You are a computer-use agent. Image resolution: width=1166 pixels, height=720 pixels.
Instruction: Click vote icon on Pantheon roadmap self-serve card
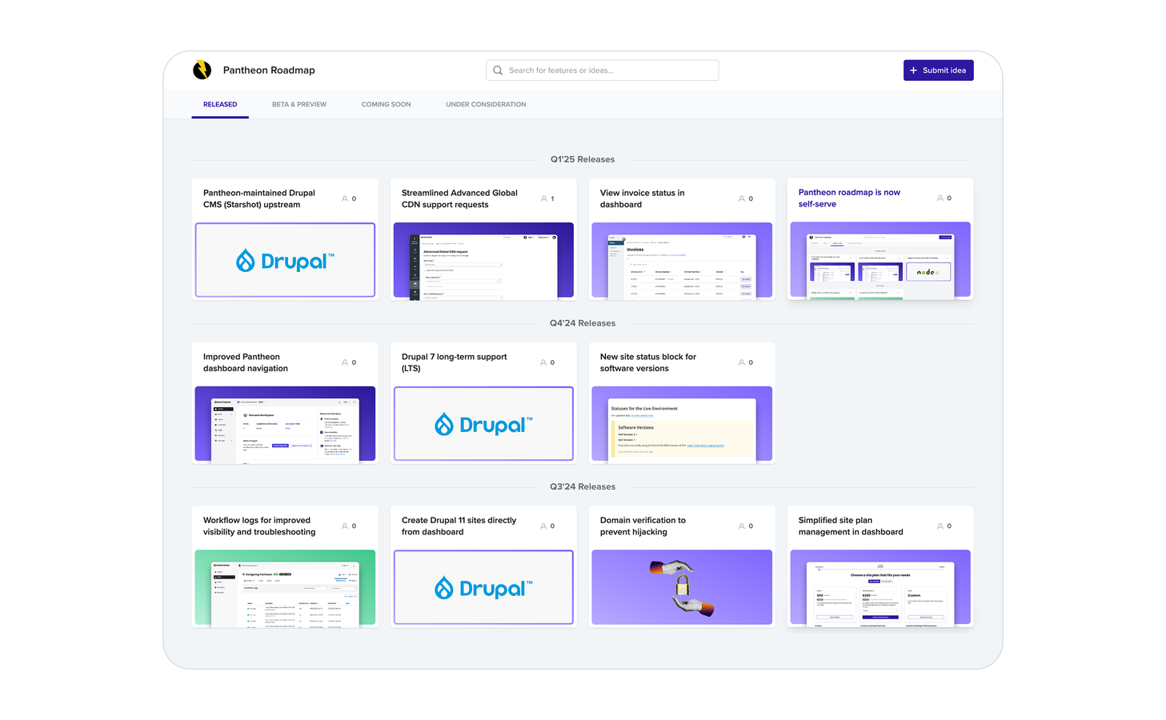(940, 198)
